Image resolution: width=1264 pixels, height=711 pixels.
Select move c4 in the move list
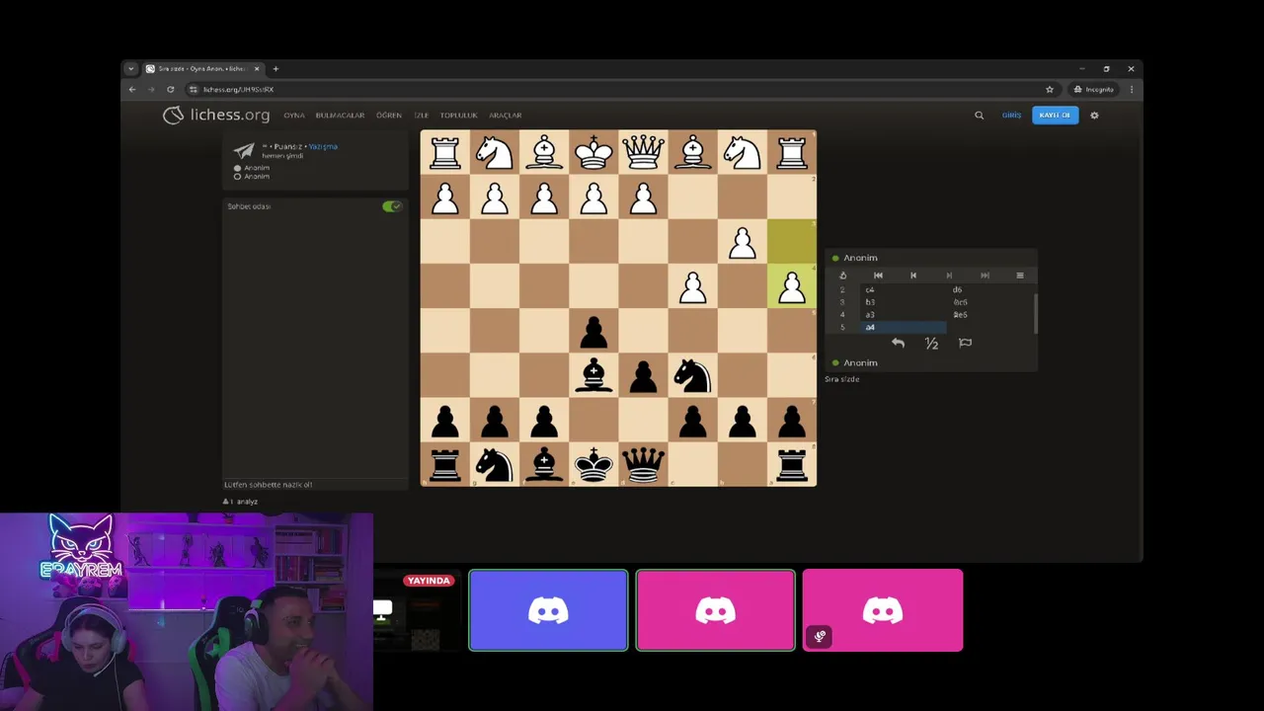(904, 290)
